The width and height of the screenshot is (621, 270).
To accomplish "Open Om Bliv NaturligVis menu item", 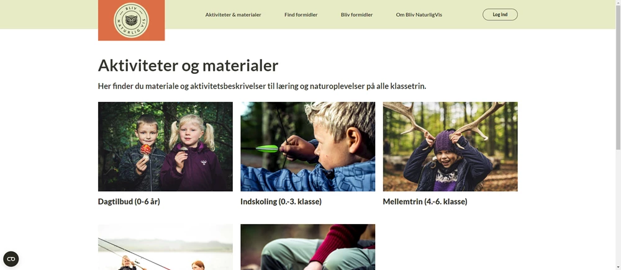I will point(419,15).
